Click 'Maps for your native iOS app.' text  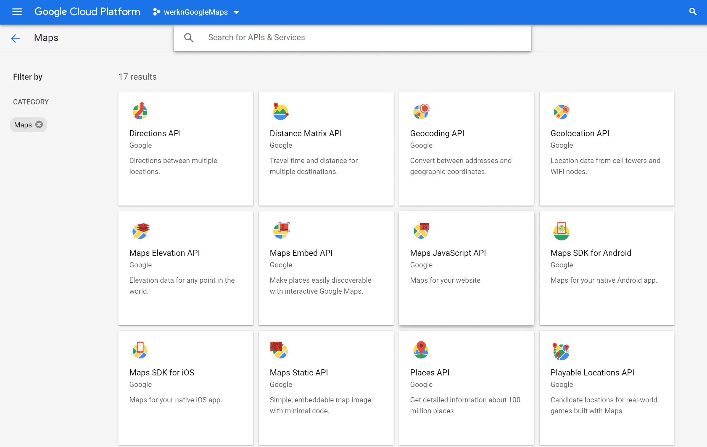pos(176,400)
